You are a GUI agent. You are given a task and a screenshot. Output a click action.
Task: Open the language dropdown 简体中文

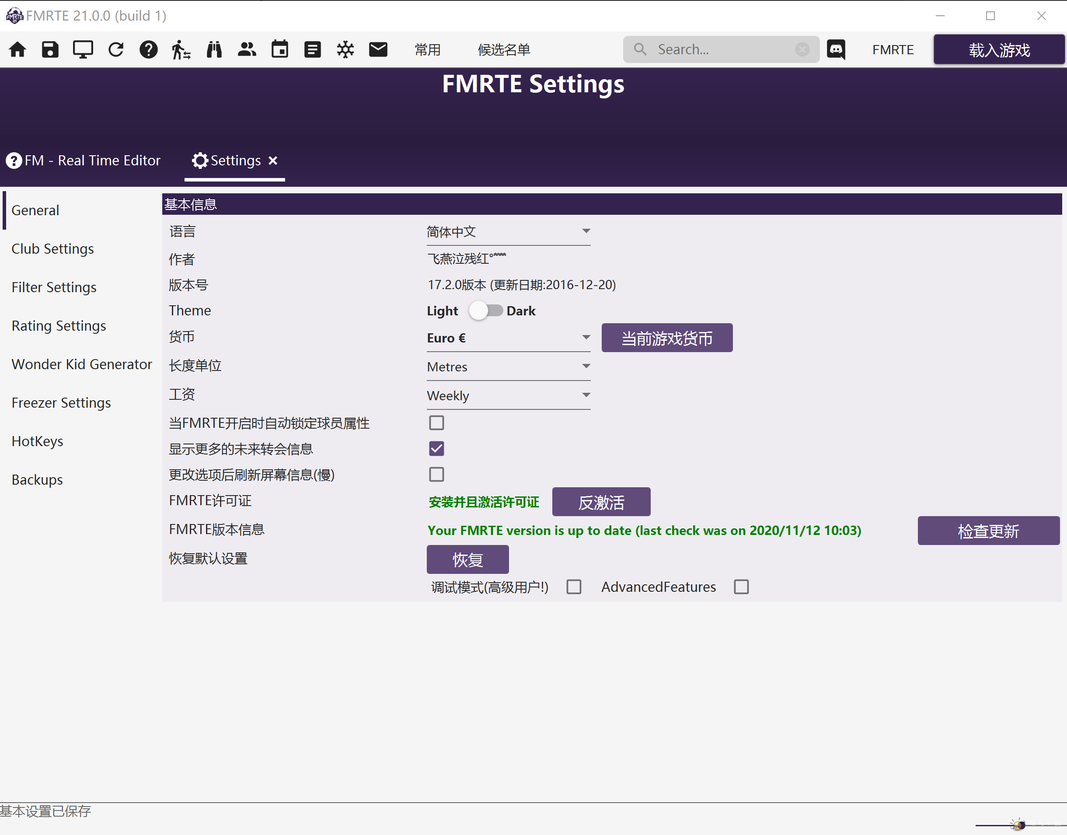pos(508,232)
